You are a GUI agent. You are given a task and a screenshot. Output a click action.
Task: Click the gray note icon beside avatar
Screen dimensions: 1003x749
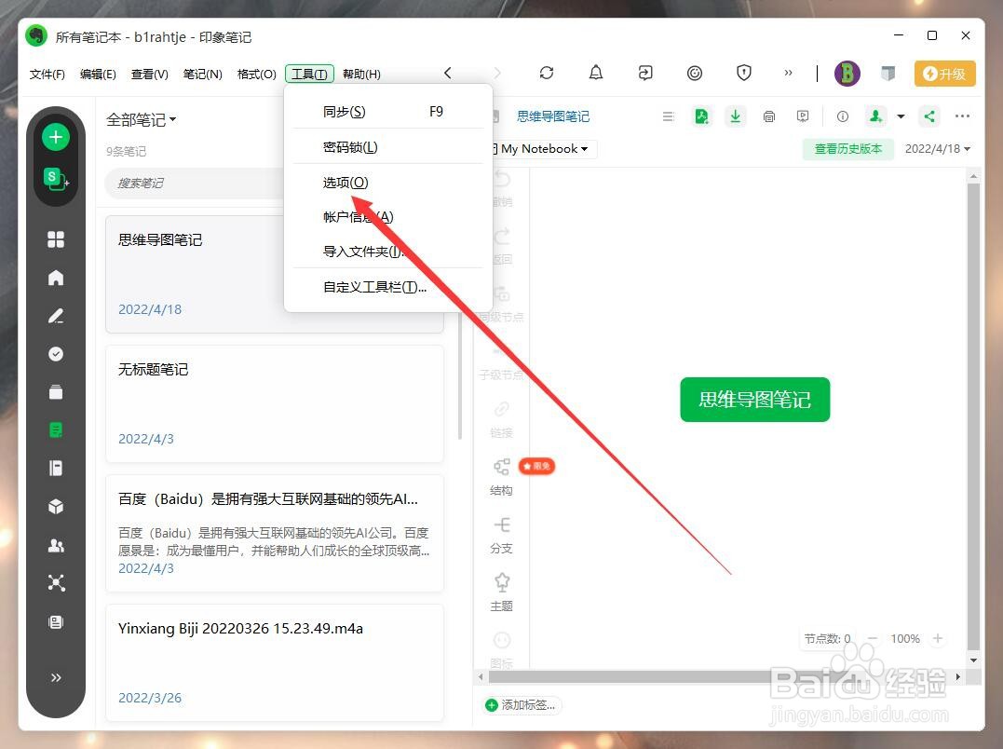pyautogui.click(x=888, y=73)
